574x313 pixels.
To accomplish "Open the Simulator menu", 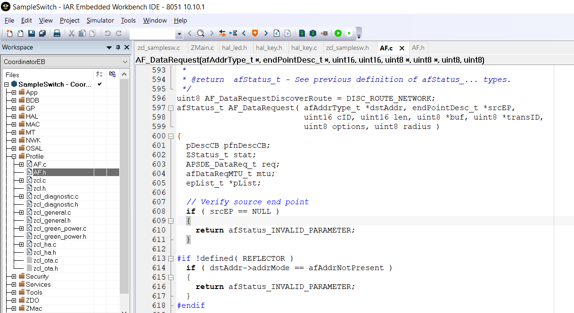I will (100, 20).
